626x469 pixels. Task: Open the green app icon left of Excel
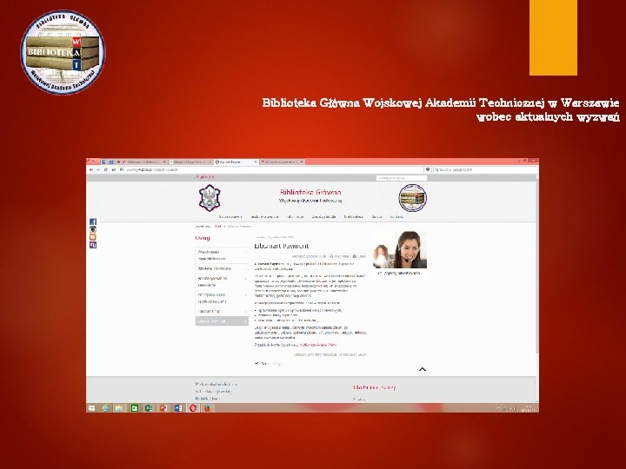pyautogui.click(x=135, y=408)
